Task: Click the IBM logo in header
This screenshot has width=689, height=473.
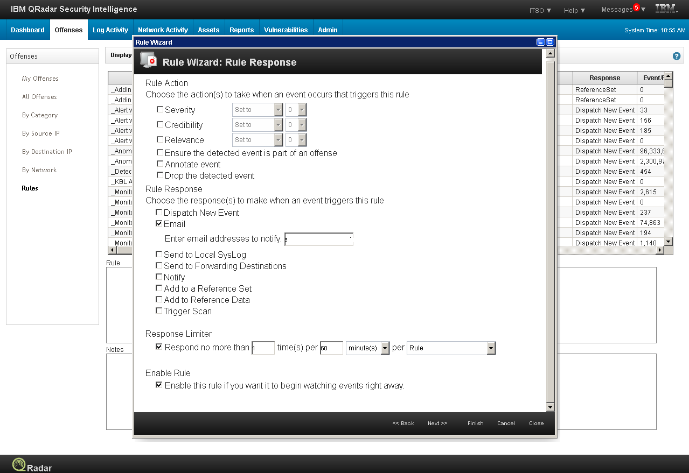Action: pos(666,9)
